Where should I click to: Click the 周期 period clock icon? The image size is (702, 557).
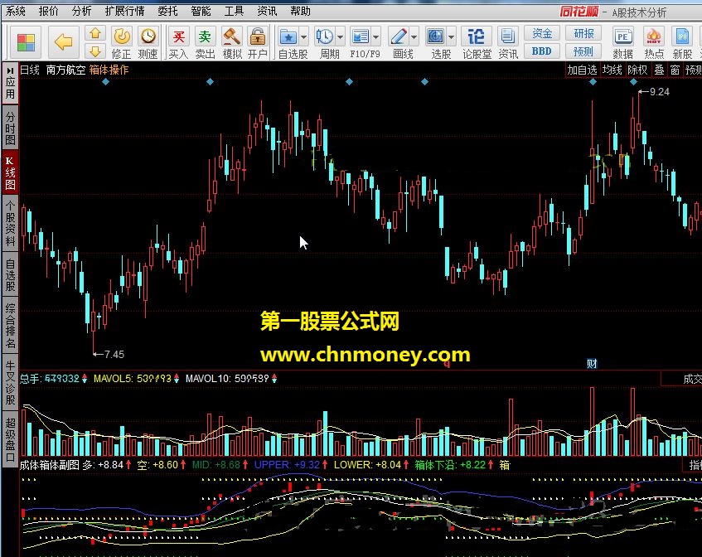click(x=324, y=36)
